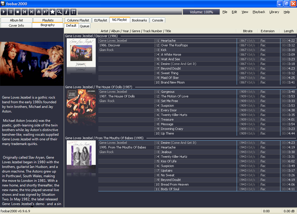297x214 pixels.
Task: Switch to the Album list tab
Action: [x=17, y=20]
